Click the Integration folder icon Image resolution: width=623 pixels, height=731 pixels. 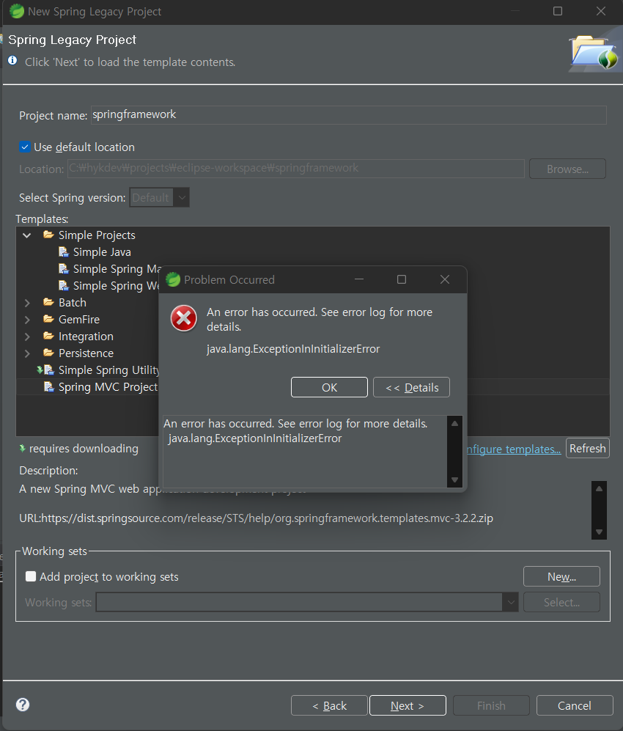[48, 336]
